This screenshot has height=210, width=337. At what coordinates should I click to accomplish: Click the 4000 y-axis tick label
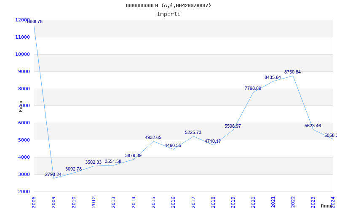click(x=24, y=157)
